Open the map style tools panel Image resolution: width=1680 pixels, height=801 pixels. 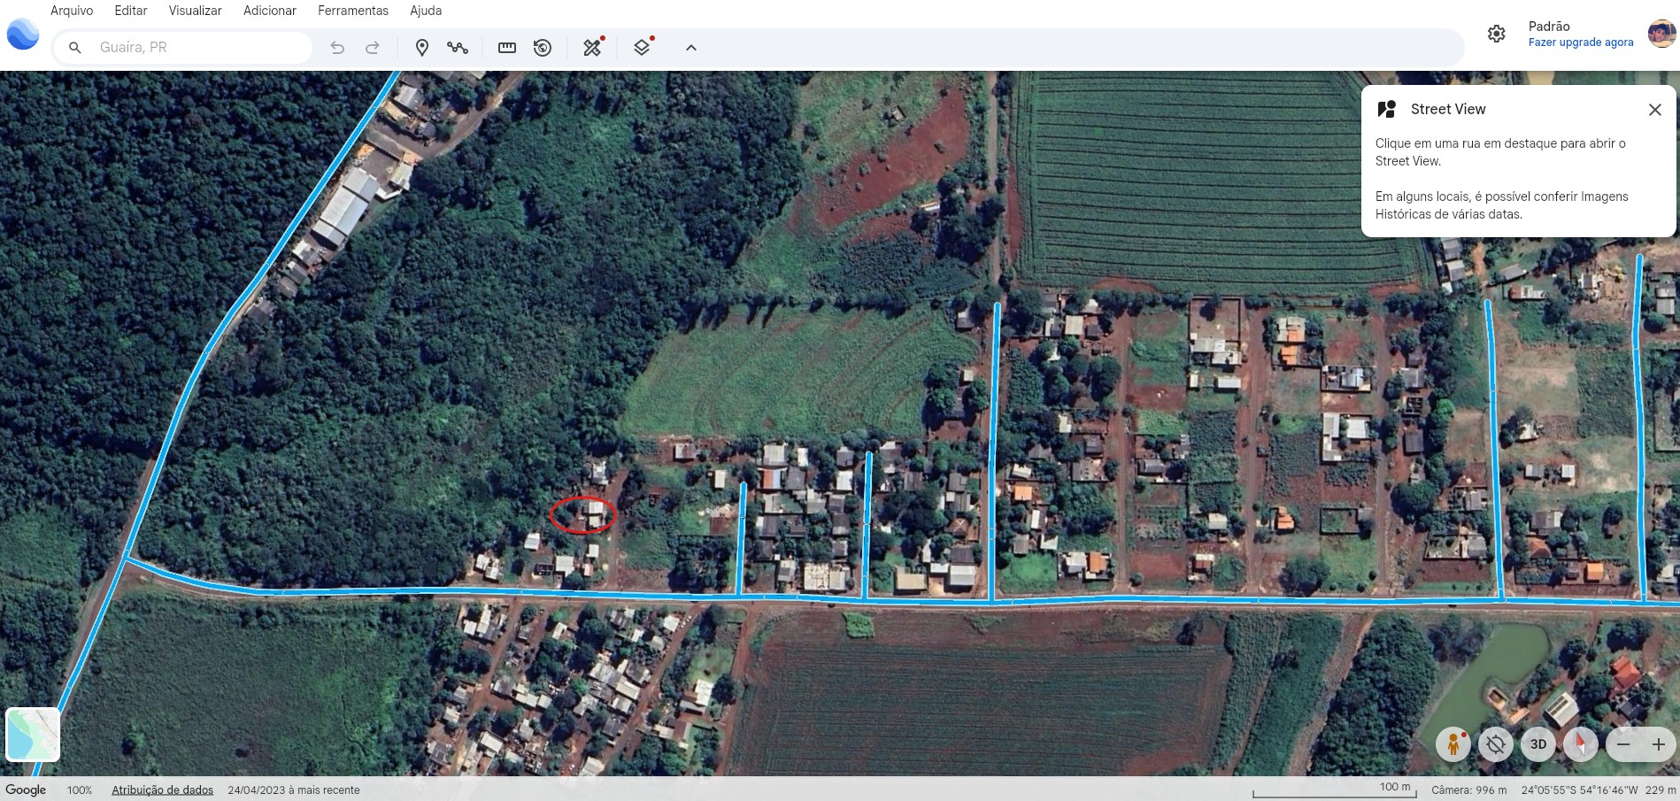point(592,48)
